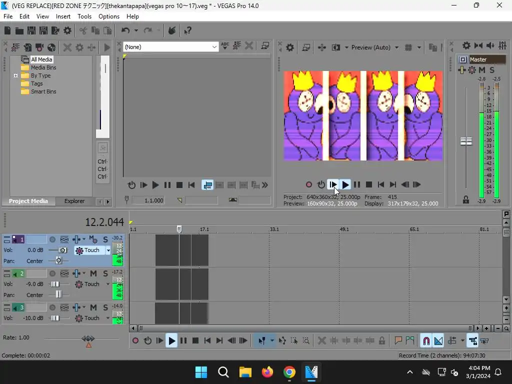Click the Master volume fader handle

click(466, 141)
